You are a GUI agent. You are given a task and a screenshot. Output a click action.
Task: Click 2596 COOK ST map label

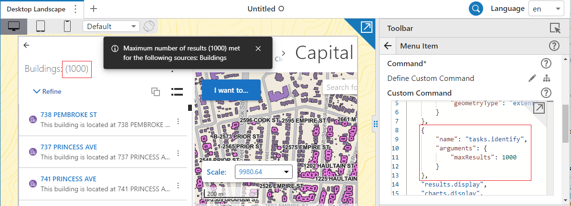pyautogui.click(x=259, y=120)
